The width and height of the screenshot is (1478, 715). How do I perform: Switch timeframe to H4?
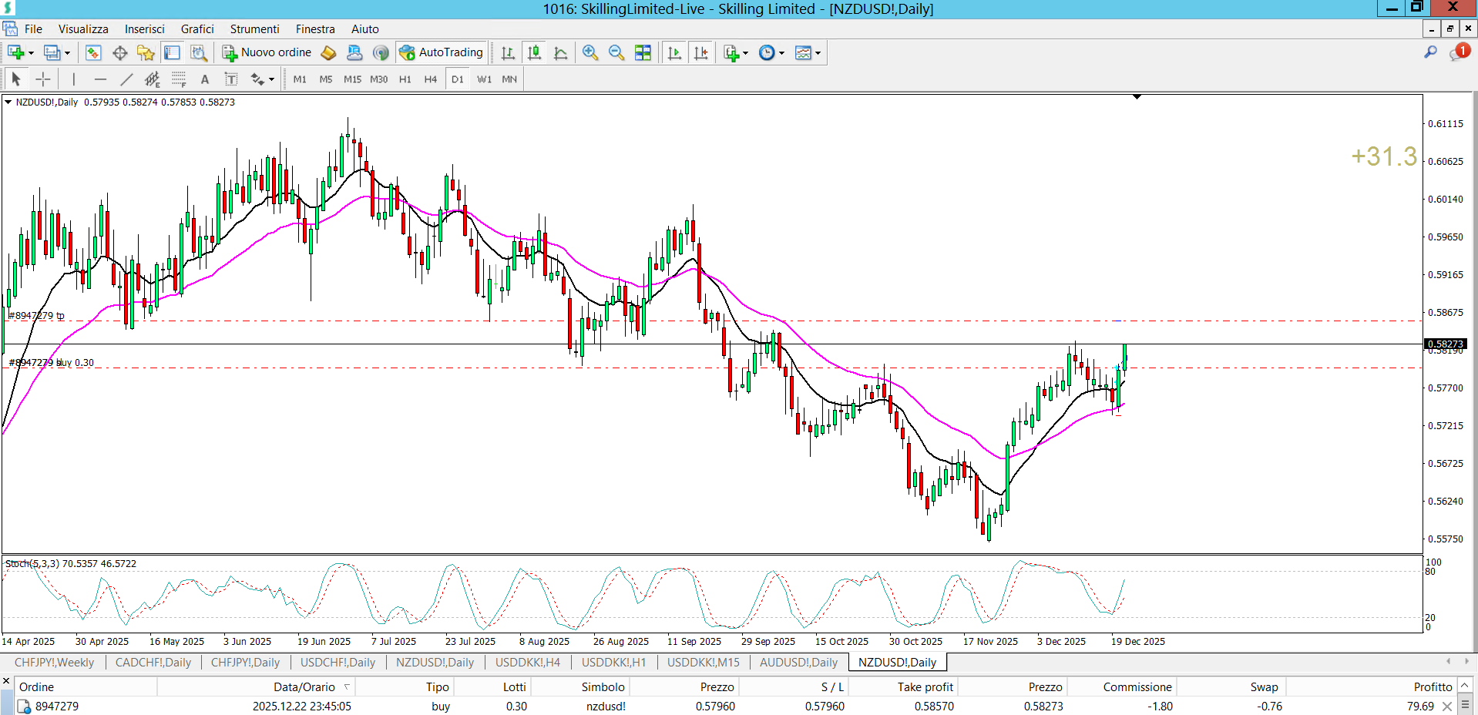tap(430, 79)
